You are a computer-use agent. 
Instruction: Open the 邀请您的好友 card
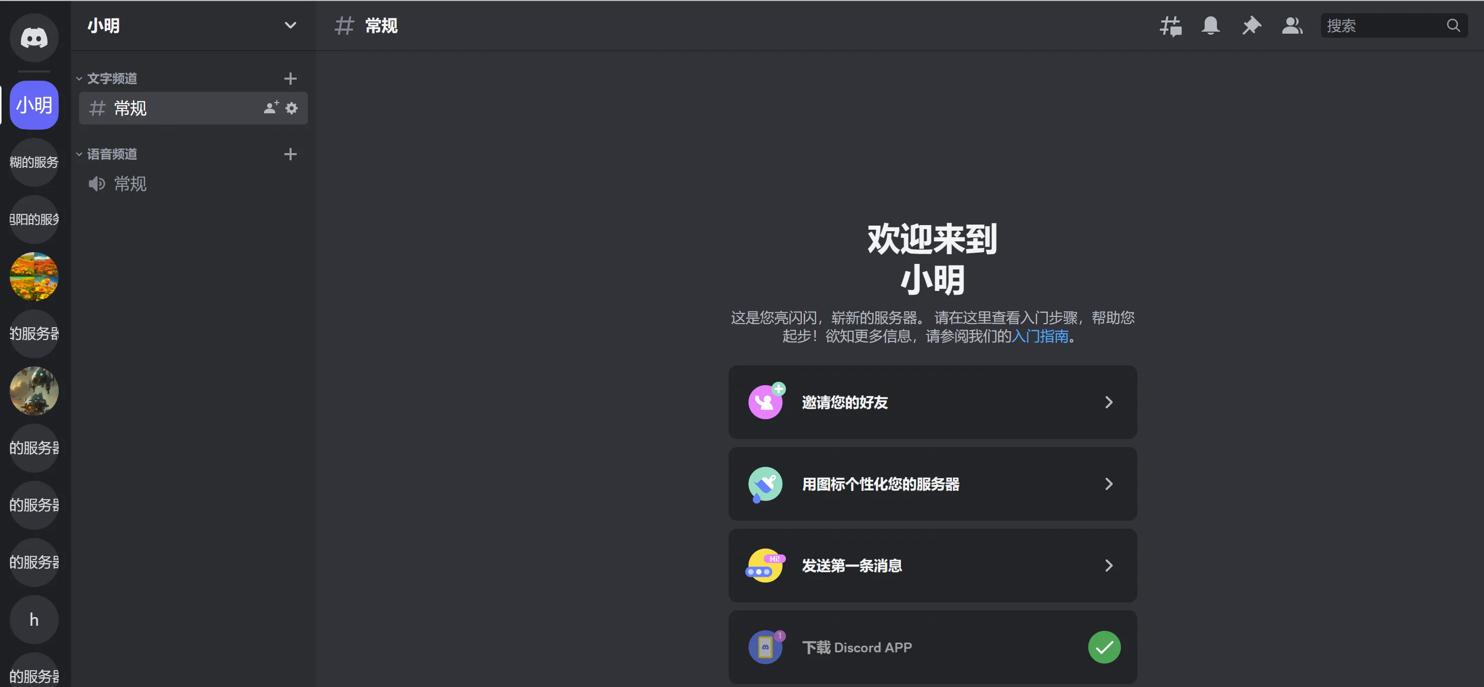(932, 402)
